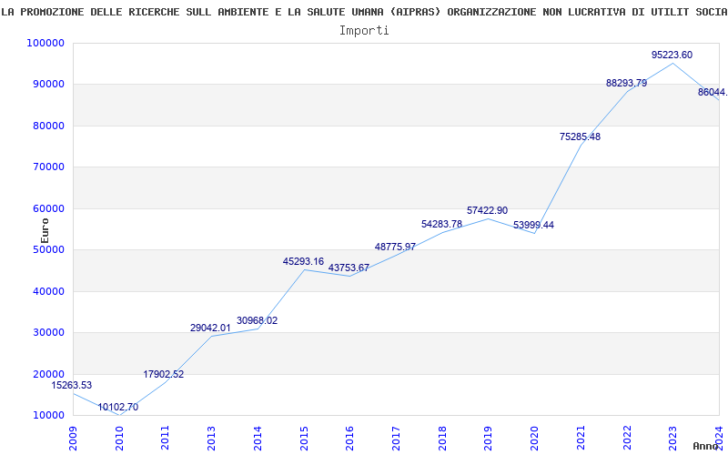The image size is (728, 455).
Task: Click the x-axis year label 2018
Action: coord(442,439)
